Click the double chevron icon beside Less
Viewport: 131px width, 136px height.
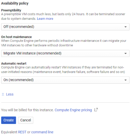3,94
